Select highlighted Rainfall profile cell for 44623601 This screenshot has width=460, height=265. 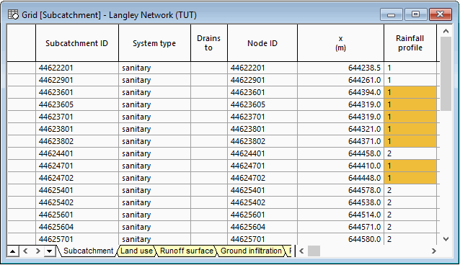pos(410,92)
